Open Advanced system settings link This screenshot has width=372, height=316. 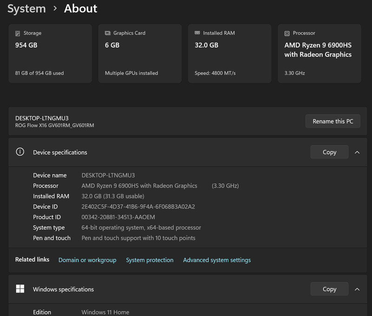tap(217, 260)
